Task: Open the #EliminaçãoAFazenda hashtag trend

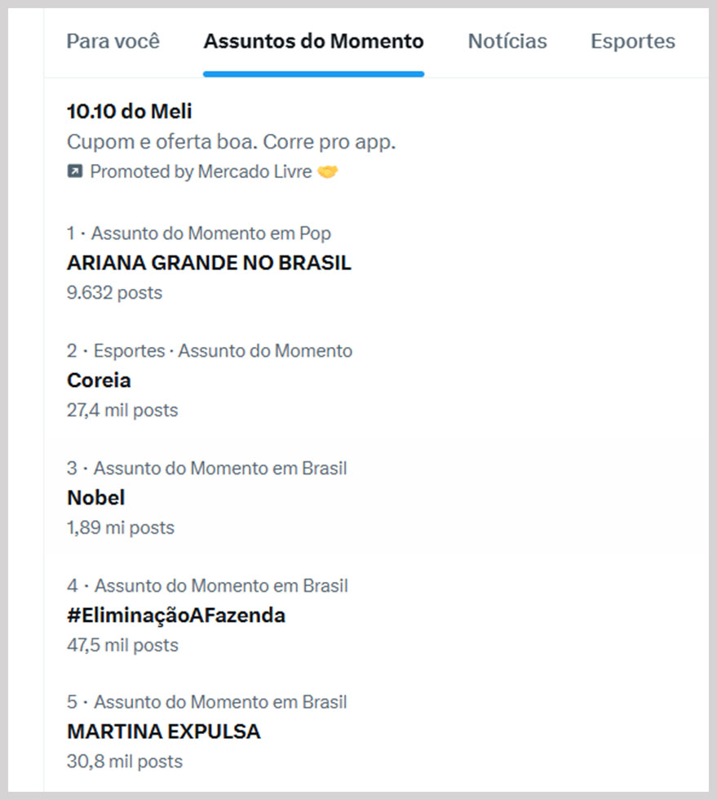Action: (176, 616)
